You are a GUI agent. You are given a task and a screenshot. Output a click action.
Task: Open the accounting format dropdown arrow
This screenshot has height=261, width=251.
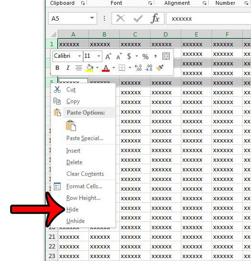click(x=137, y=56)
